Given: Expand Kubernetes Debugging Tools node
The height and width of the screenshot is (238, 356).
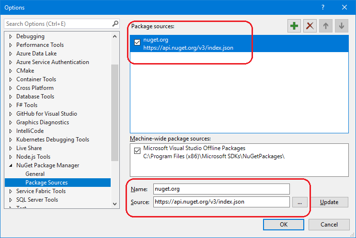Looking at the screenshot, I should click(x=11, y=140).
